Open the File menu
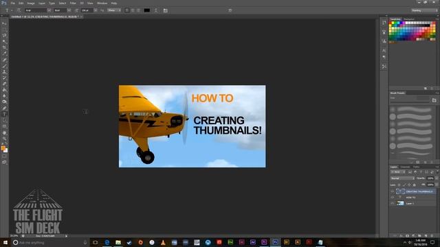Image resolution: width=440 pixels, height=247 pixels. 12,3
